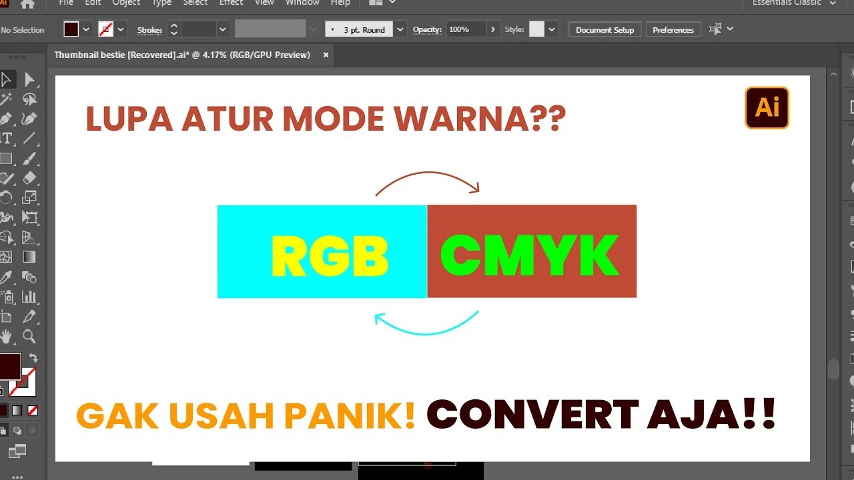Viewport: 854px width, 480px height.
Task: Select the Column Graph tool
Action: [30, 297]
